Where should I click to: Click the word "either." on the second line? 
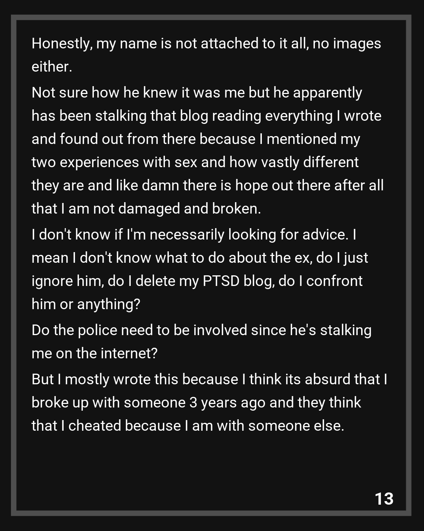pos(52,66)
